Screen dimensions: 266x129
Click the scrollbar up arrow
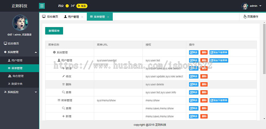(x=264, y=22)
